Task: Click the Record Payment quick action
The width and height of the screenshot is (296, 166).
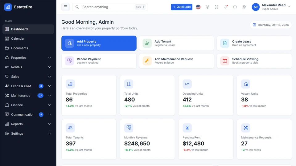Action: pyautogui.click(x=99, y=61)
